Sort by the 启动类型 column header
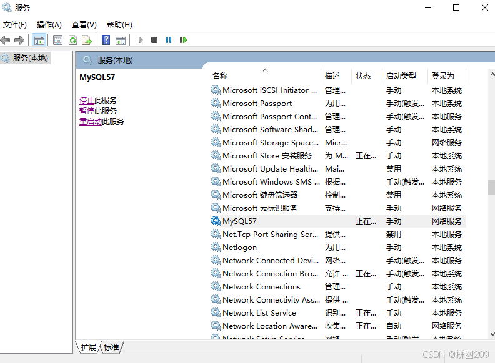 (405, 75)
